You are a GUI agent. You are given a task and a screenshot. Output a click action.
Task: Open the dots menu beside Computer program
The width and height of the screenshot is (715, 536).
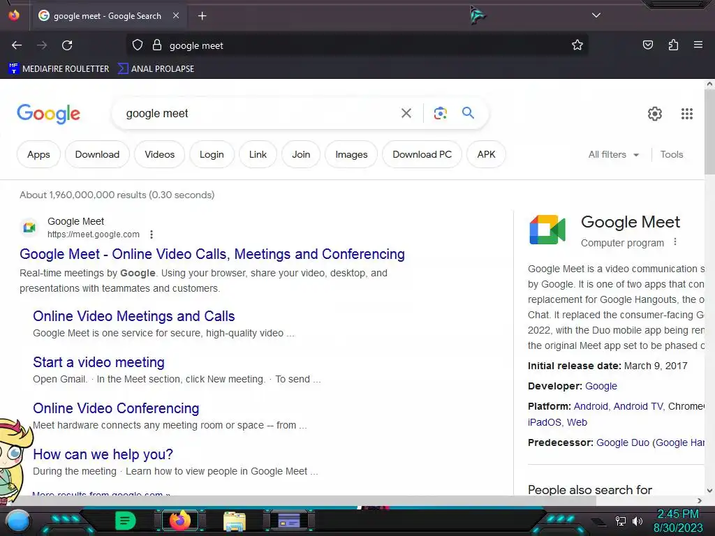pos(675,242)
